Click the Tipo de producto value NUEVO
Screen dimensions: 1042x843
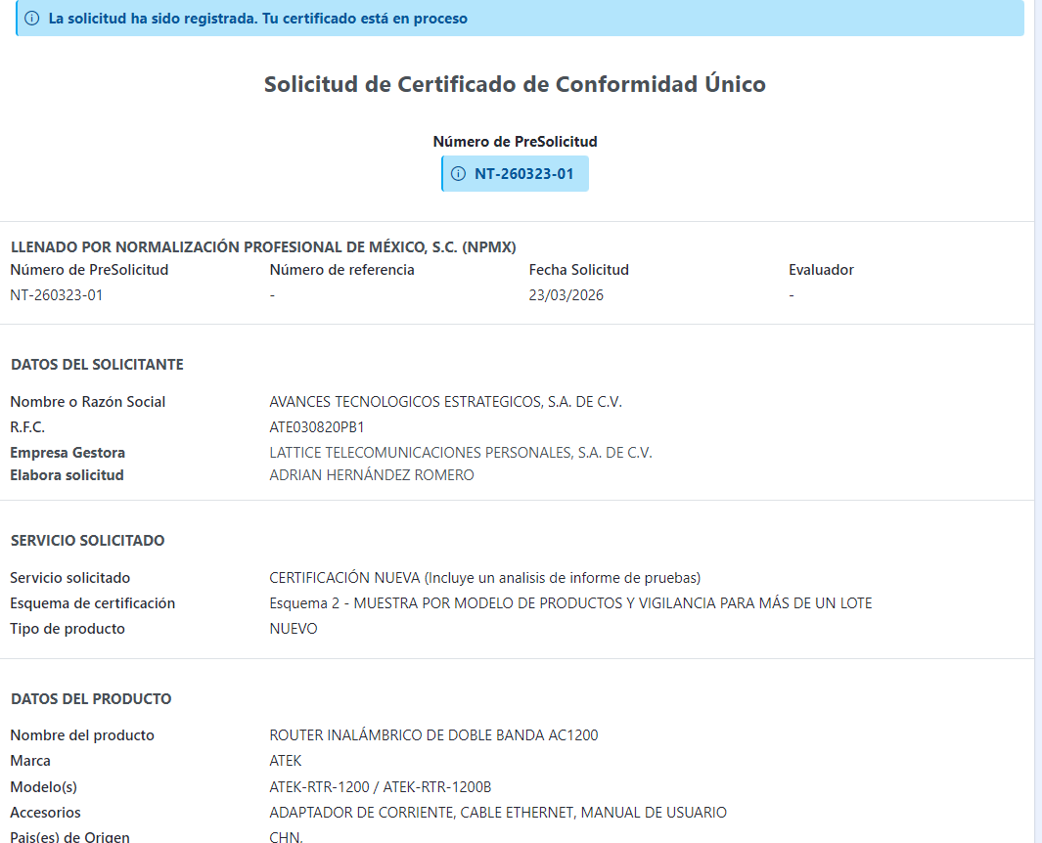pos(294,629)
